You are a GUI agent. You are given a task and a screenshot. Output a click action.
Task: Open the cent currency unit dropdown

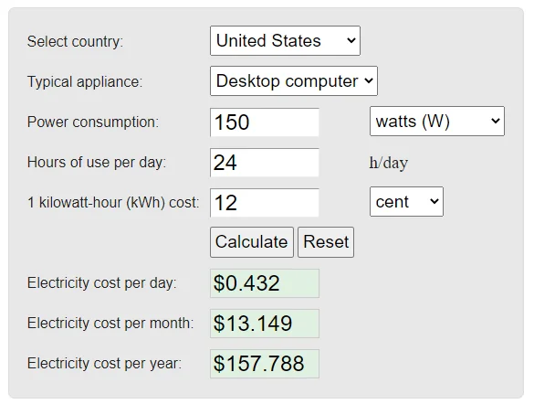[406, 201]
